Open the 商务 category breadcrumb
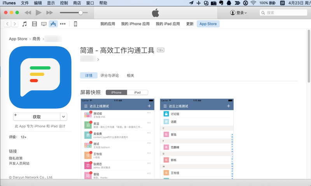The height and width of the screenshot is (186, 311). click(x=37, y=39)
